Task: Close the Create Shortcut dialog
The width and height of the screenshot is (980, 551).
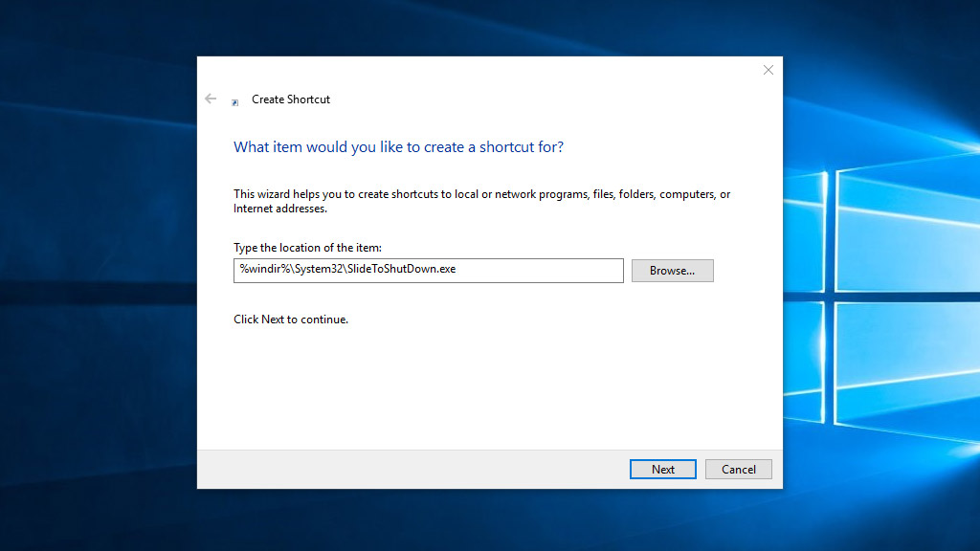Action: point(768,70)
